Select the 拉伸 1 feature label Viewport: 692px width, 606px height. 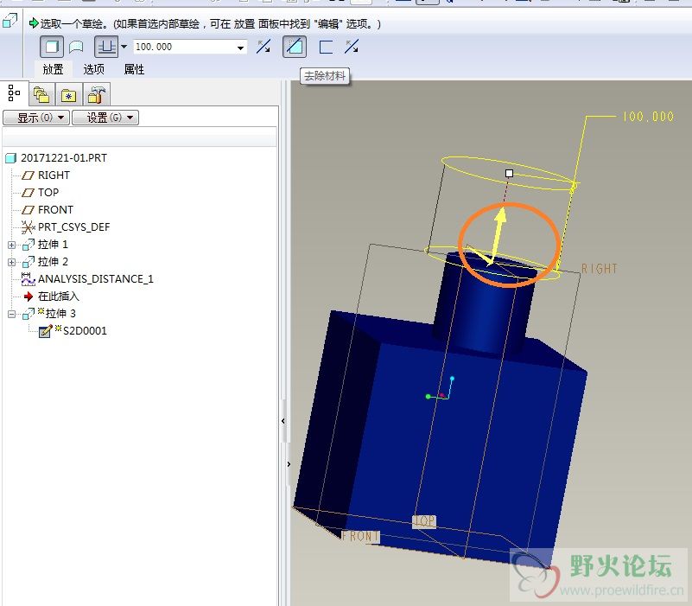pos(53,245)
